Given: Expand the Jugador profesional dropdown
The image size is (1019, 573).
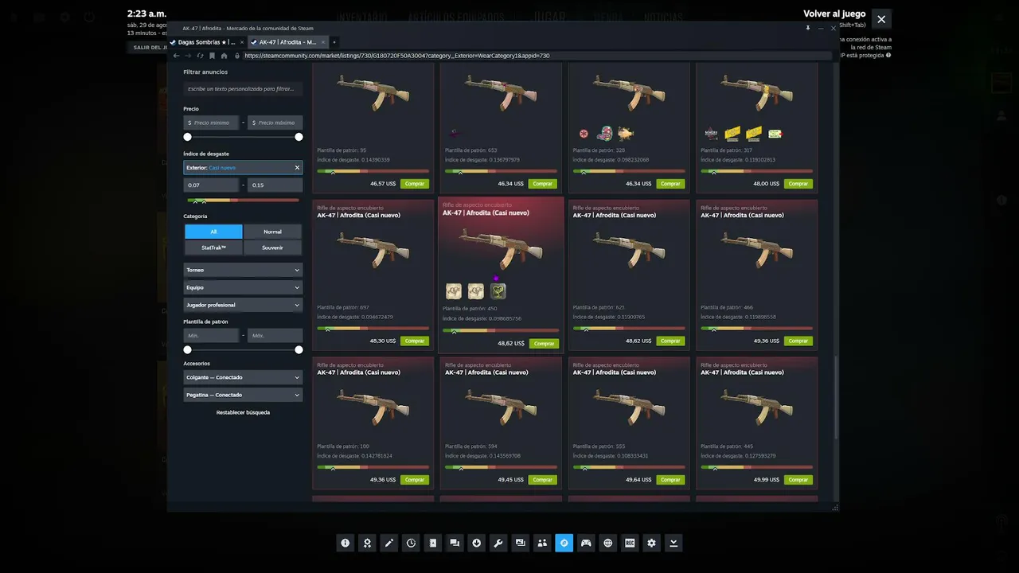Looking at the screenshot, I should pyautogui.click(x=243, y=305).
